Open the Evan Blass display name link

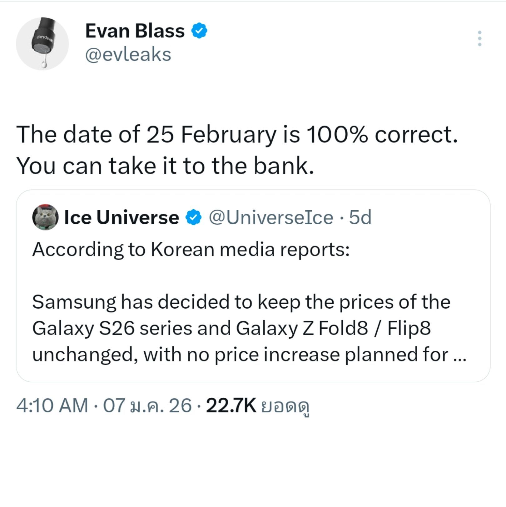point(135,31)
